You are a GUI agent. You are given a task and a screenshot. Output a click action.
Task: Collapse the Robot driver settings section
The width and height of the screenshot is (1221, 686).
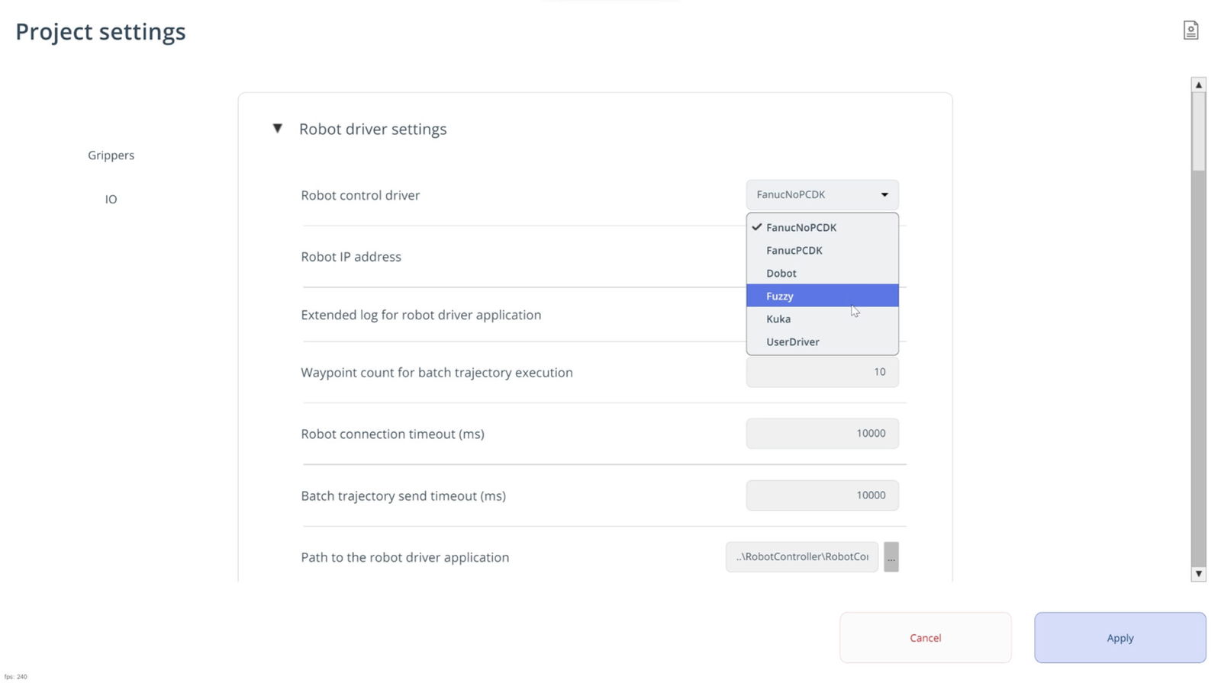point(278,129)
